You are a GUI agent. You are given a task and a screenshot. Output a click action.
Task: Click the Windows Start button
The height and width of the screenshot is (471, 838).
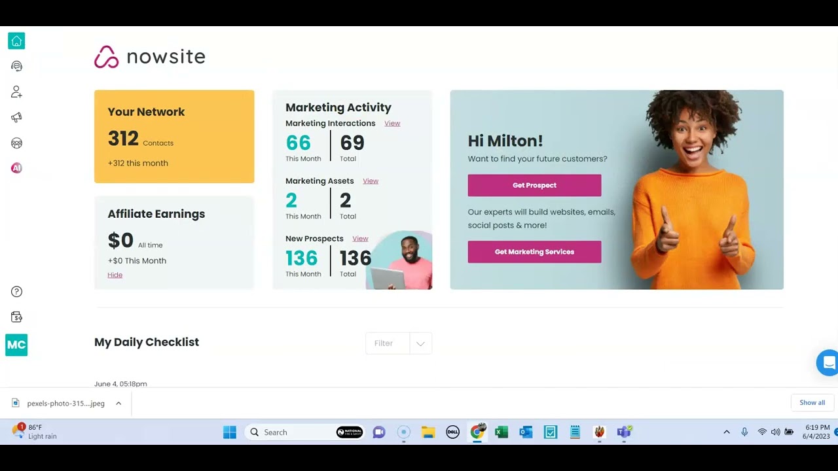tap(230, 432)
